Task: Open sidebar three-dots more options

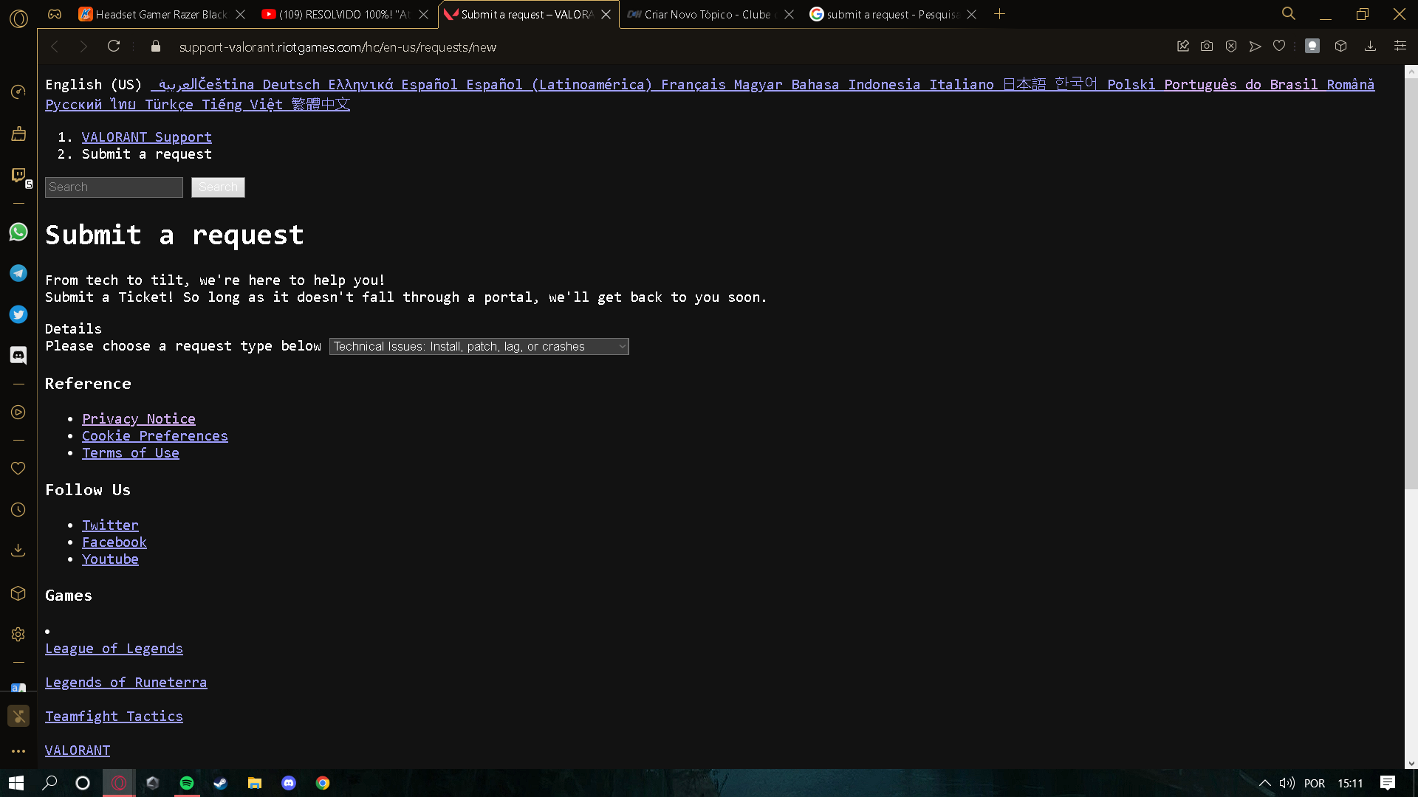Action: click(18, 751)
